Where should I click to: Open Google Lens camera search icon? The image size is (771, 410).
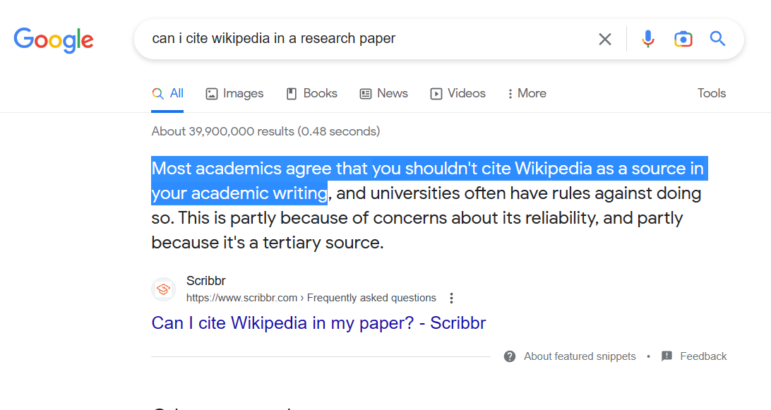(683, 39)
